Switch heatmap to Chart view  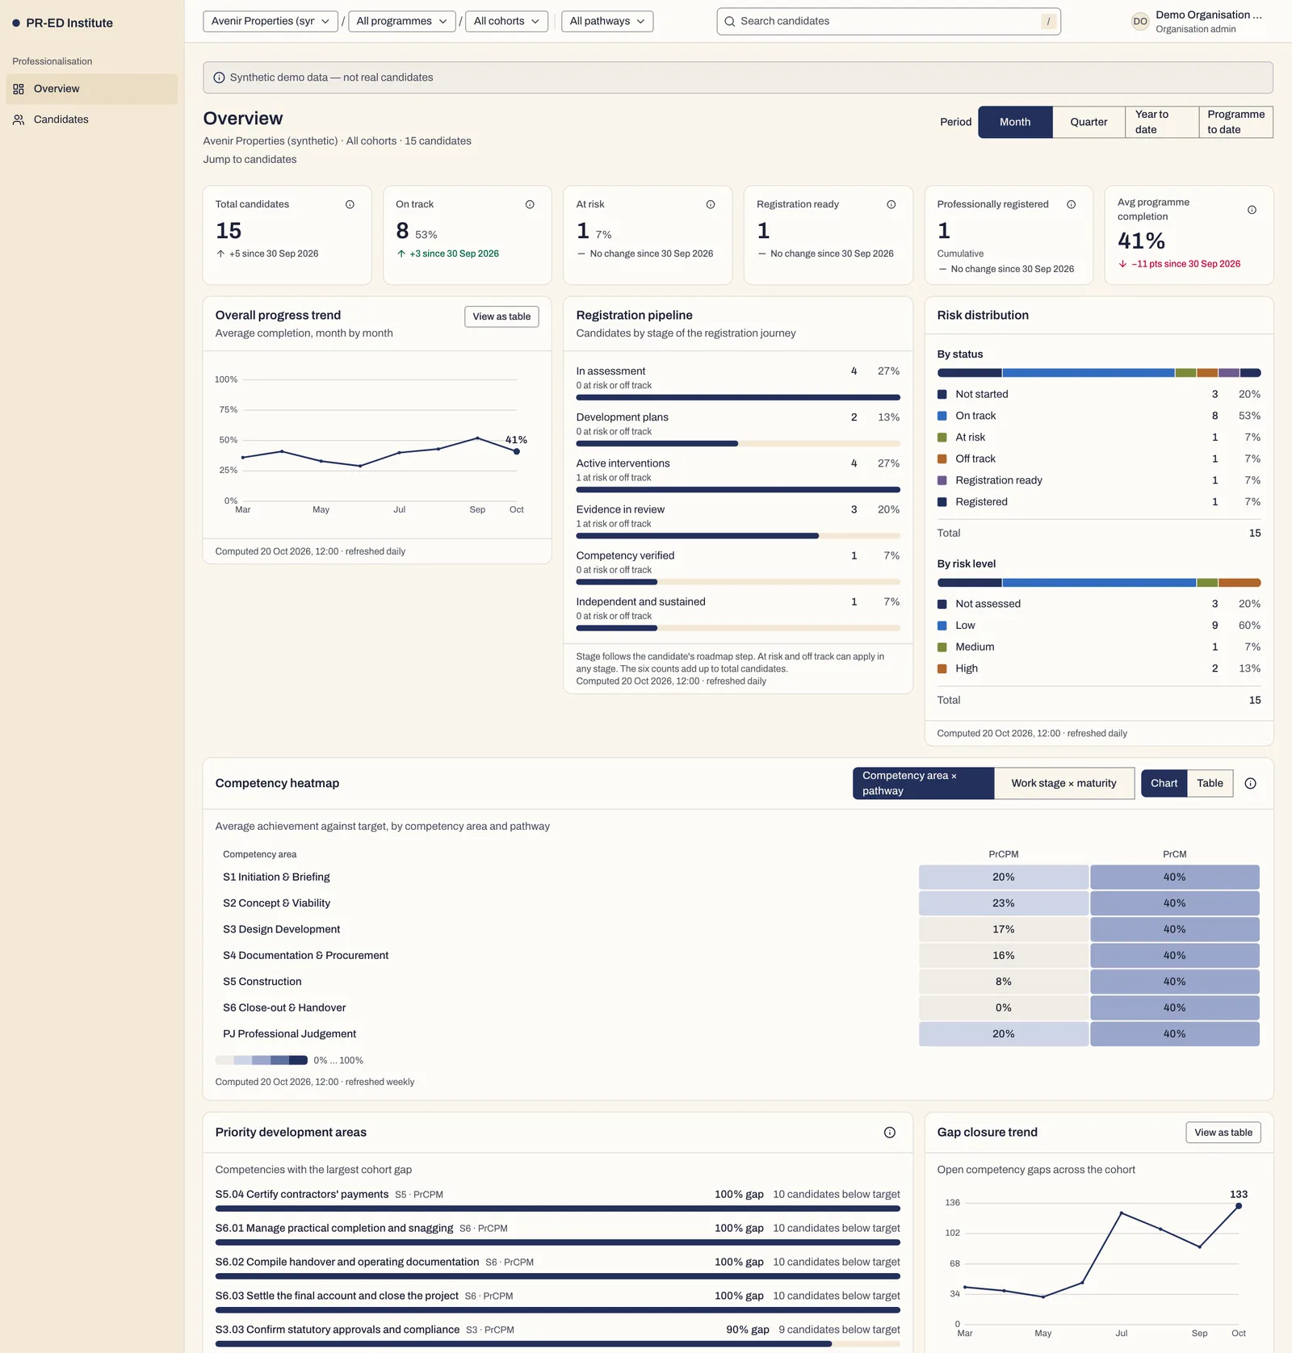tap(1164, 783)
